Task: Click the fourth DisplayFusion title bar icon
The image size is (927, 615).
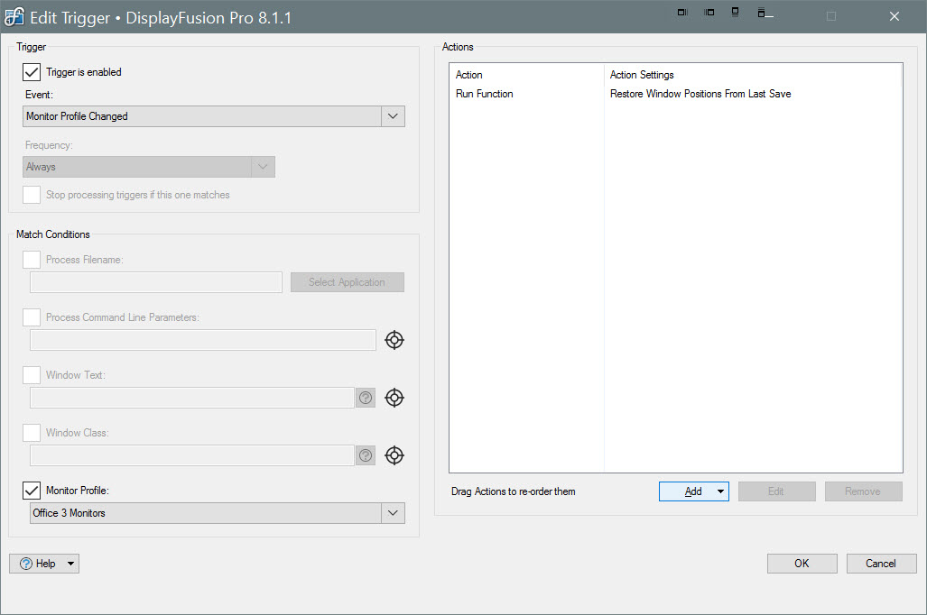Action: click(763, 13)
